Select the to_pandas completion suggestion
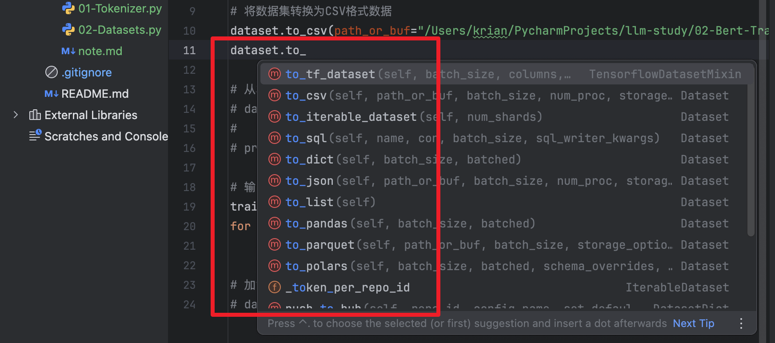775x343 pixels. click(x=505, y=223)
